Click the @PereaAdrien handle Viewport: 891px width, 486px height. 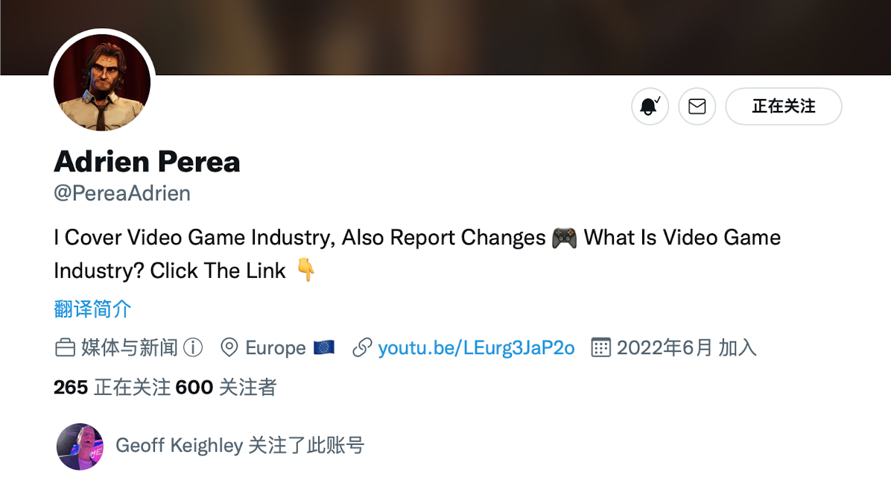click(121, 193)
